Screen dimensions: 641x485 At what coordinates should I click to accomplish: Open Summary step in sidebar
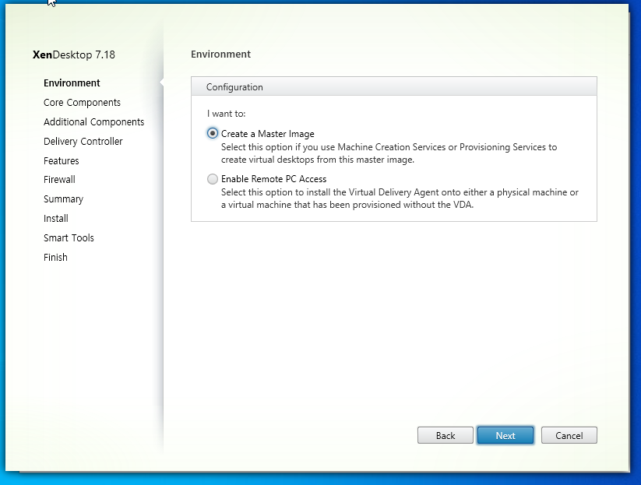click(63, 199)
